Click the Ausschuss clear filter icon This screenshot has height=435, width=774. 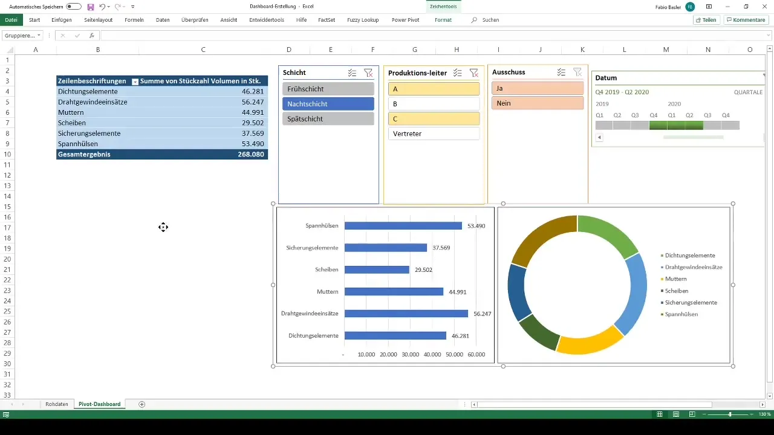point(577,72)
